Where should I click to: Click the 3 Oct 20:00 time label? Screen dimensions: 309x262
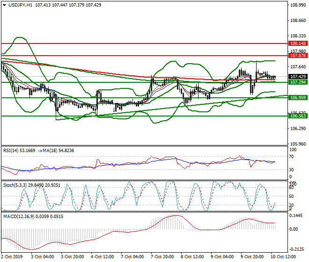[72, 257]
